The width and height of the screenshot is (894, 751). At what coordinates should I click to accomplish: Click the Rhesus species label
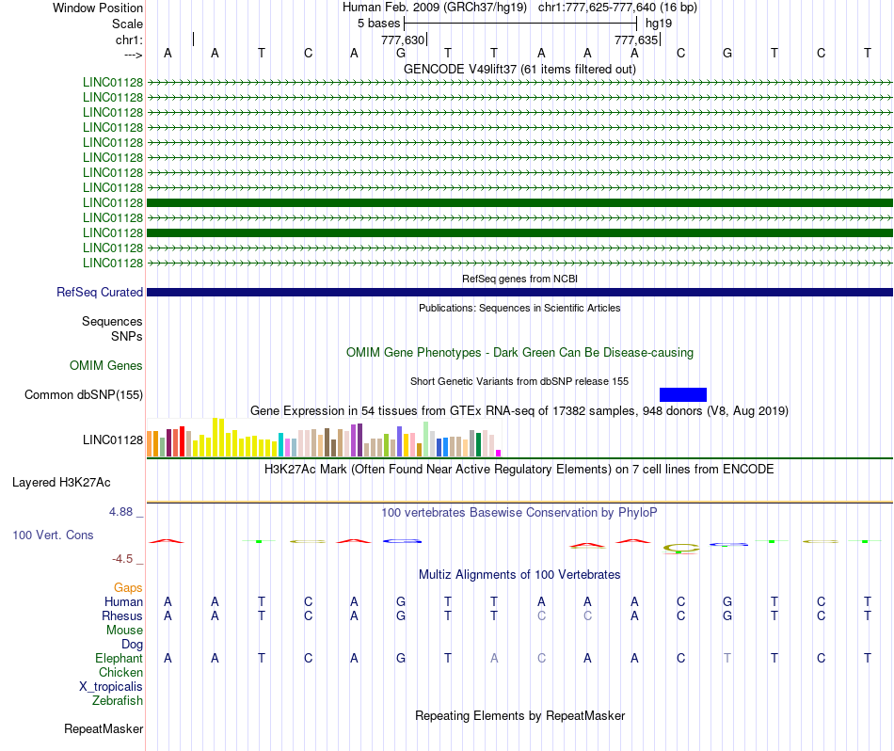coord(122,615)
